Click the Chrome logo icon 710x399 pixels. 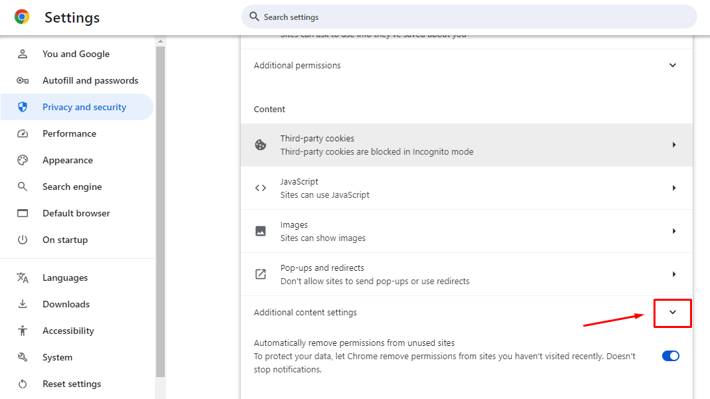point(22,17)
